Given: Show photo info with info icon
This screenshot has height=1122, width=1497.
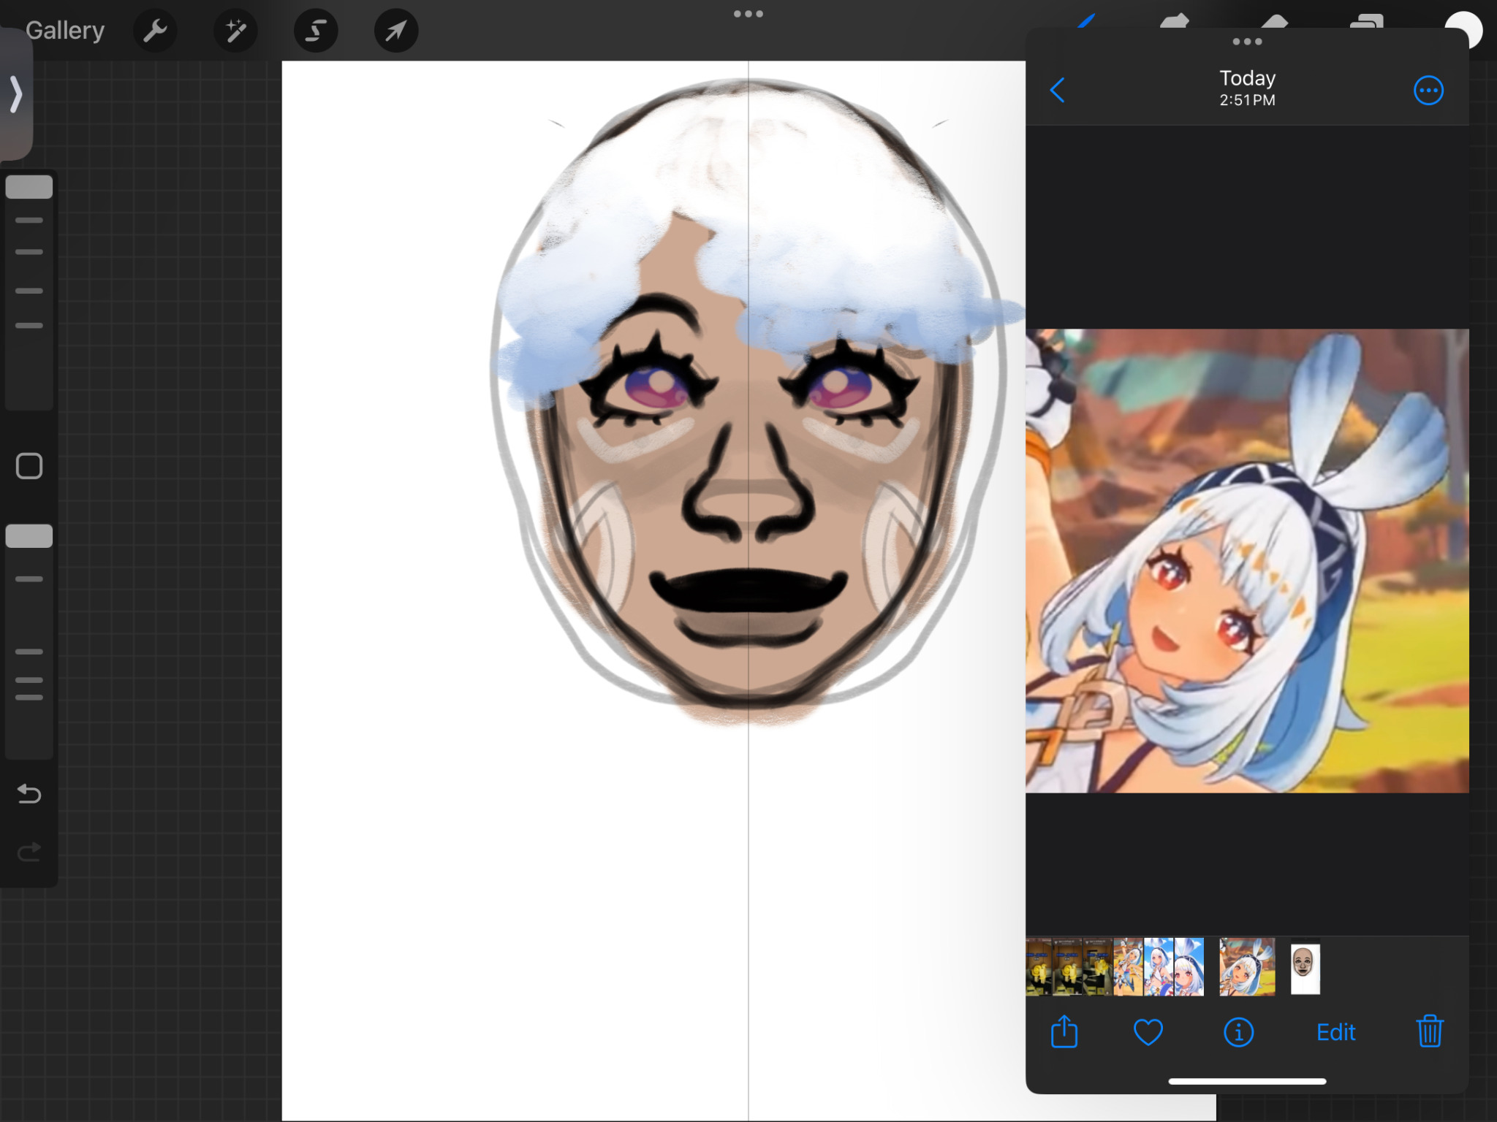Looking at the screenshot, I should coord(1238,1032).
